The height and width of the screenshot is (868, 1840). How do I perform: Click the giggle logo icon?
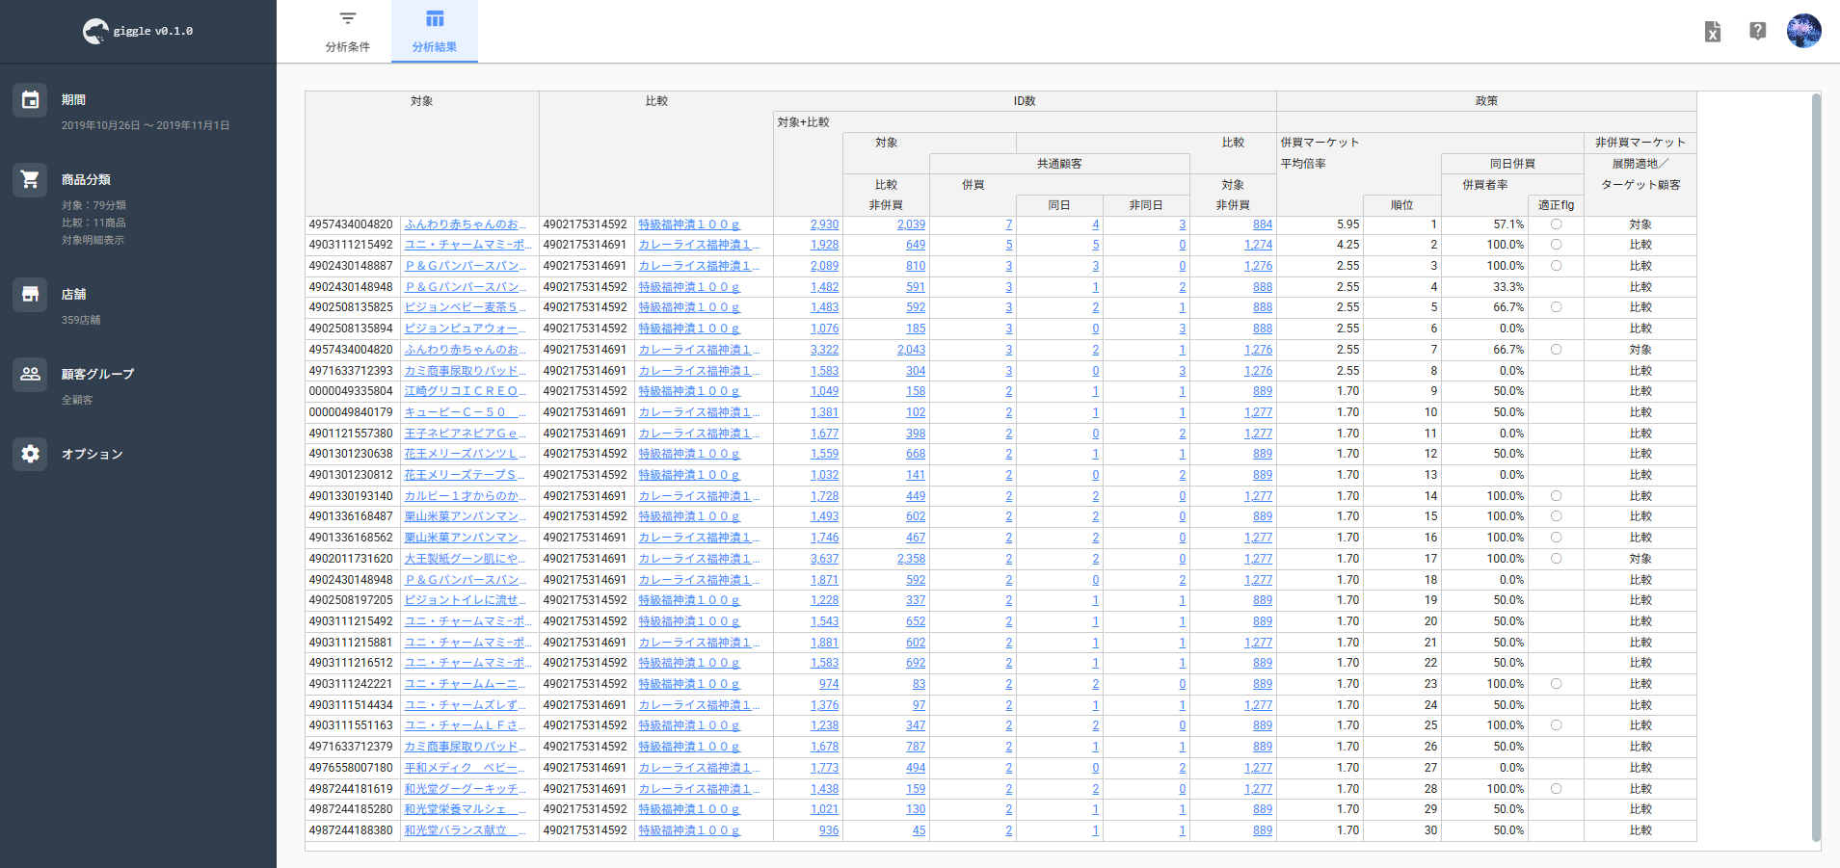tap(95, 32)
